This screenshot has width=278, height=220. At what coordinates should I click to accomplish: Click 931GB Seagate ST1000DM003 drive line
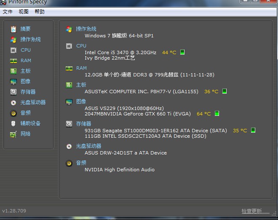point(156,131)
